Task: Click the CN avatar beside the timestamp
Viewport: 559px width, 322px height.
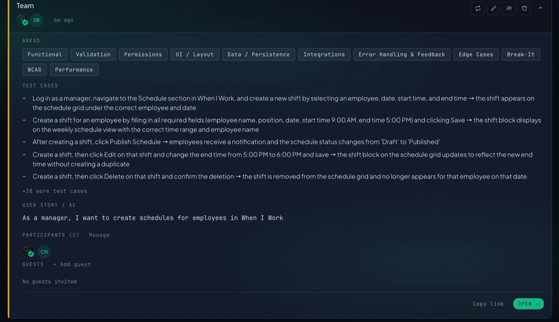Action: 36,20
